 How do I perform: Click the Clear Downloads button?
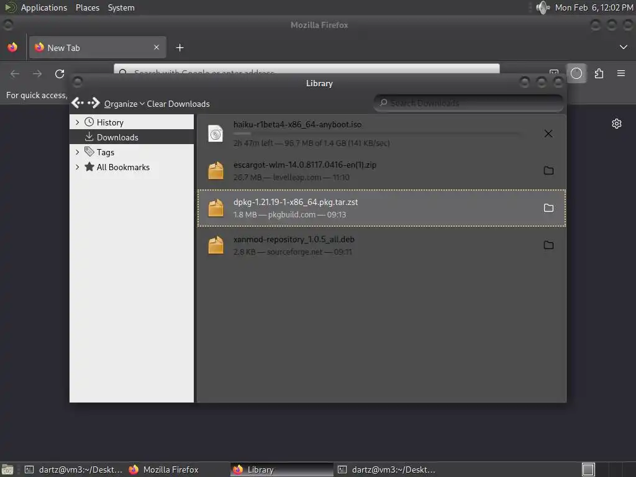178,104
